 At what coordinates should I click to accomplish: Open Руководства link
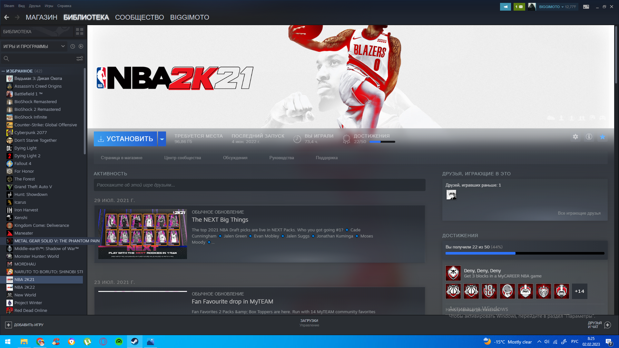coord(282,158)
